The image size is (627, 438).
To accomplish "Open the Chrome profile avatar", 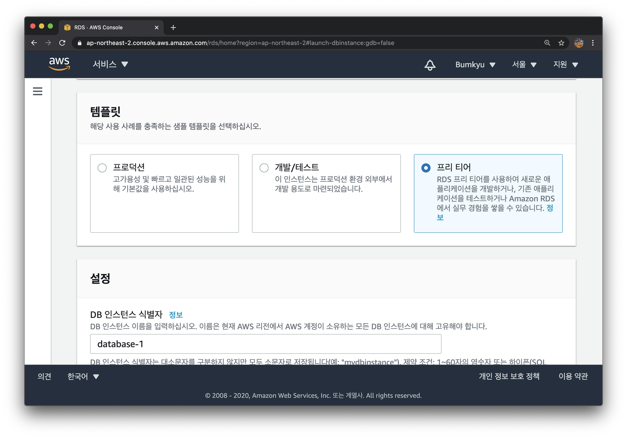I will click(579, 43).
